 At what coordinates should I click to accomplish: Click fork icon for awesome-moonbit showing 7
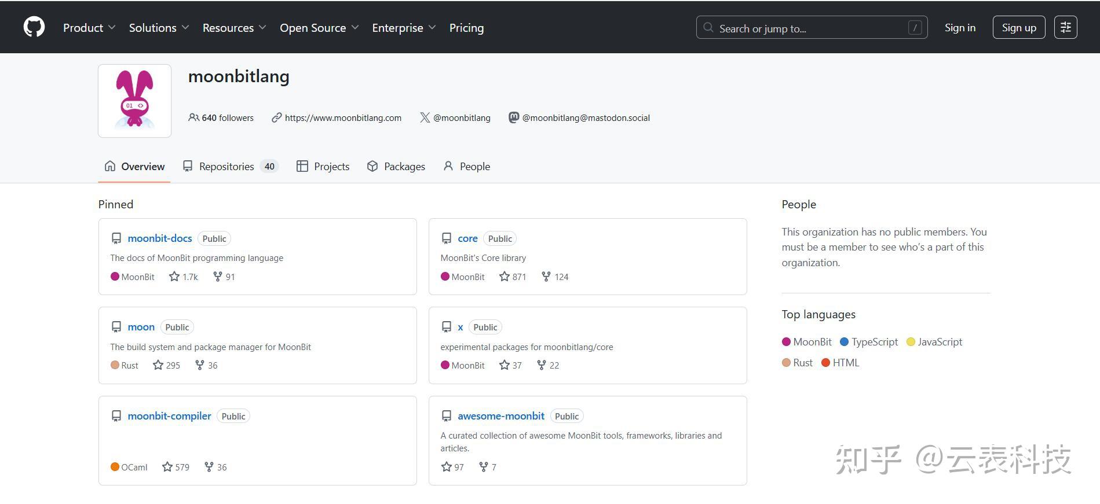point(484,467)
